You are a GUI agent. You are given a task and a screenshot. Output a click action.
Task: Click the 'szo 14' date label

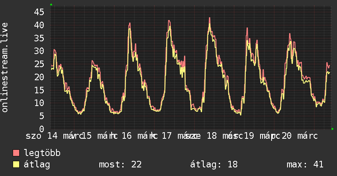point(41,136)
